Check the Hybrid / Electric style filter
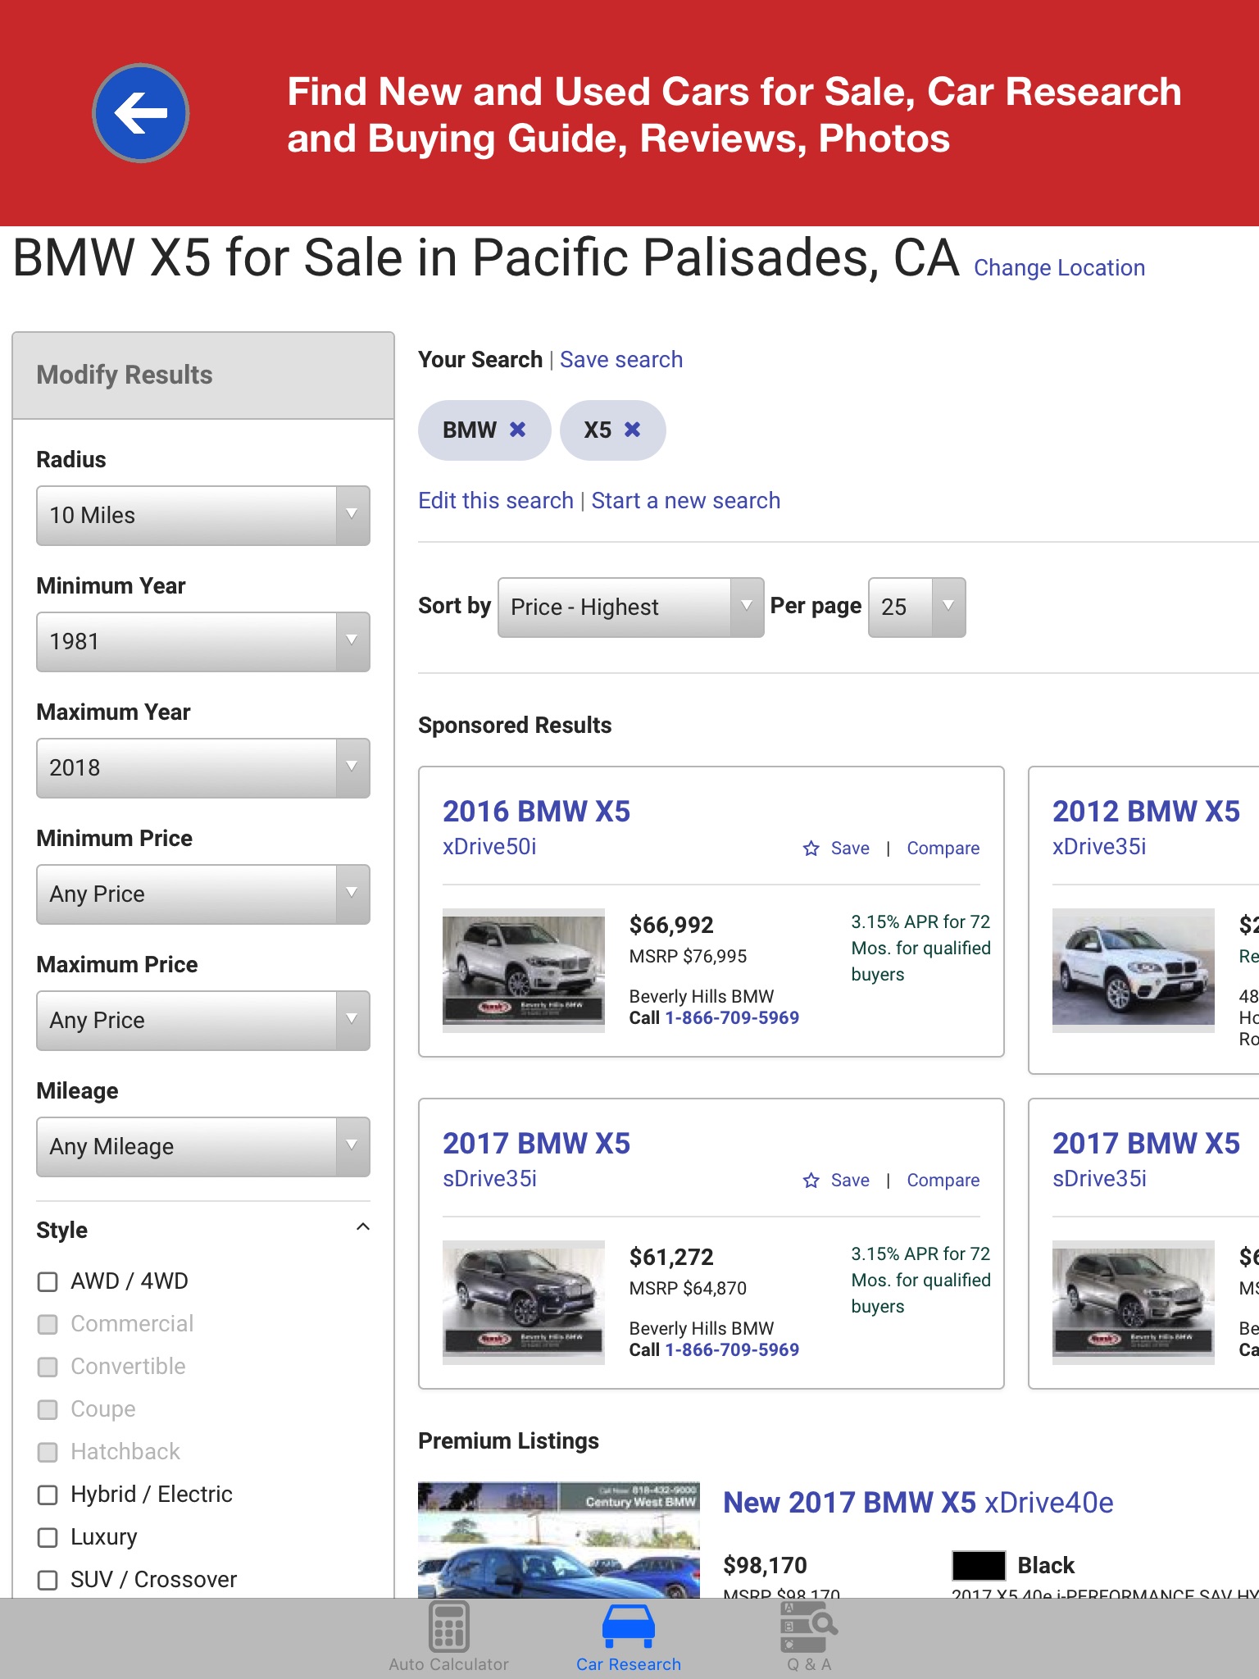Image resolution: width=1259 pixels, height=1679 pixels. coord(48,1495)
